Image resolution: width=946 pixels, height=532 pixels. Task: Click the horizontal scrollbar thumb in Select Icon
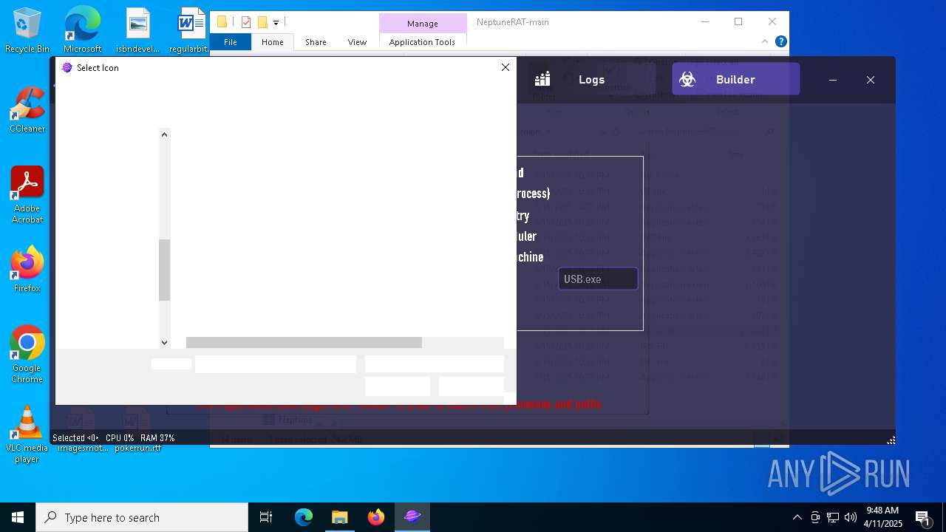tap(304, 342)
